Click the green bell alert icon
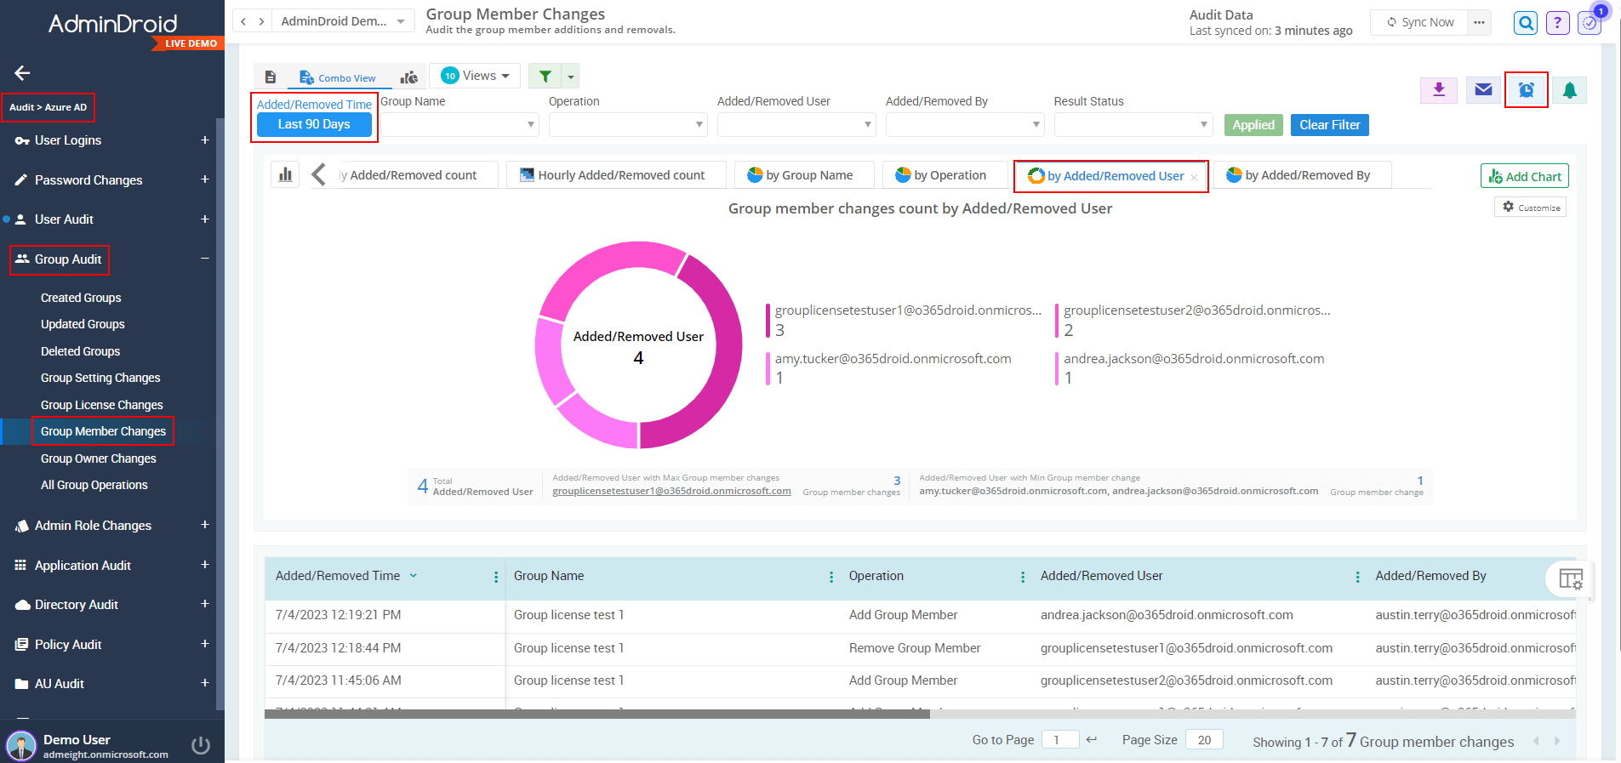Viewport: 1621px width, 763px height. pyautogui.click(x=1569, y=90)
